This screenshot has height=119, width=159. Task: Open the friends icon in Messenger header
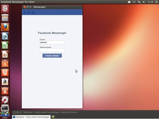point(25,13)
